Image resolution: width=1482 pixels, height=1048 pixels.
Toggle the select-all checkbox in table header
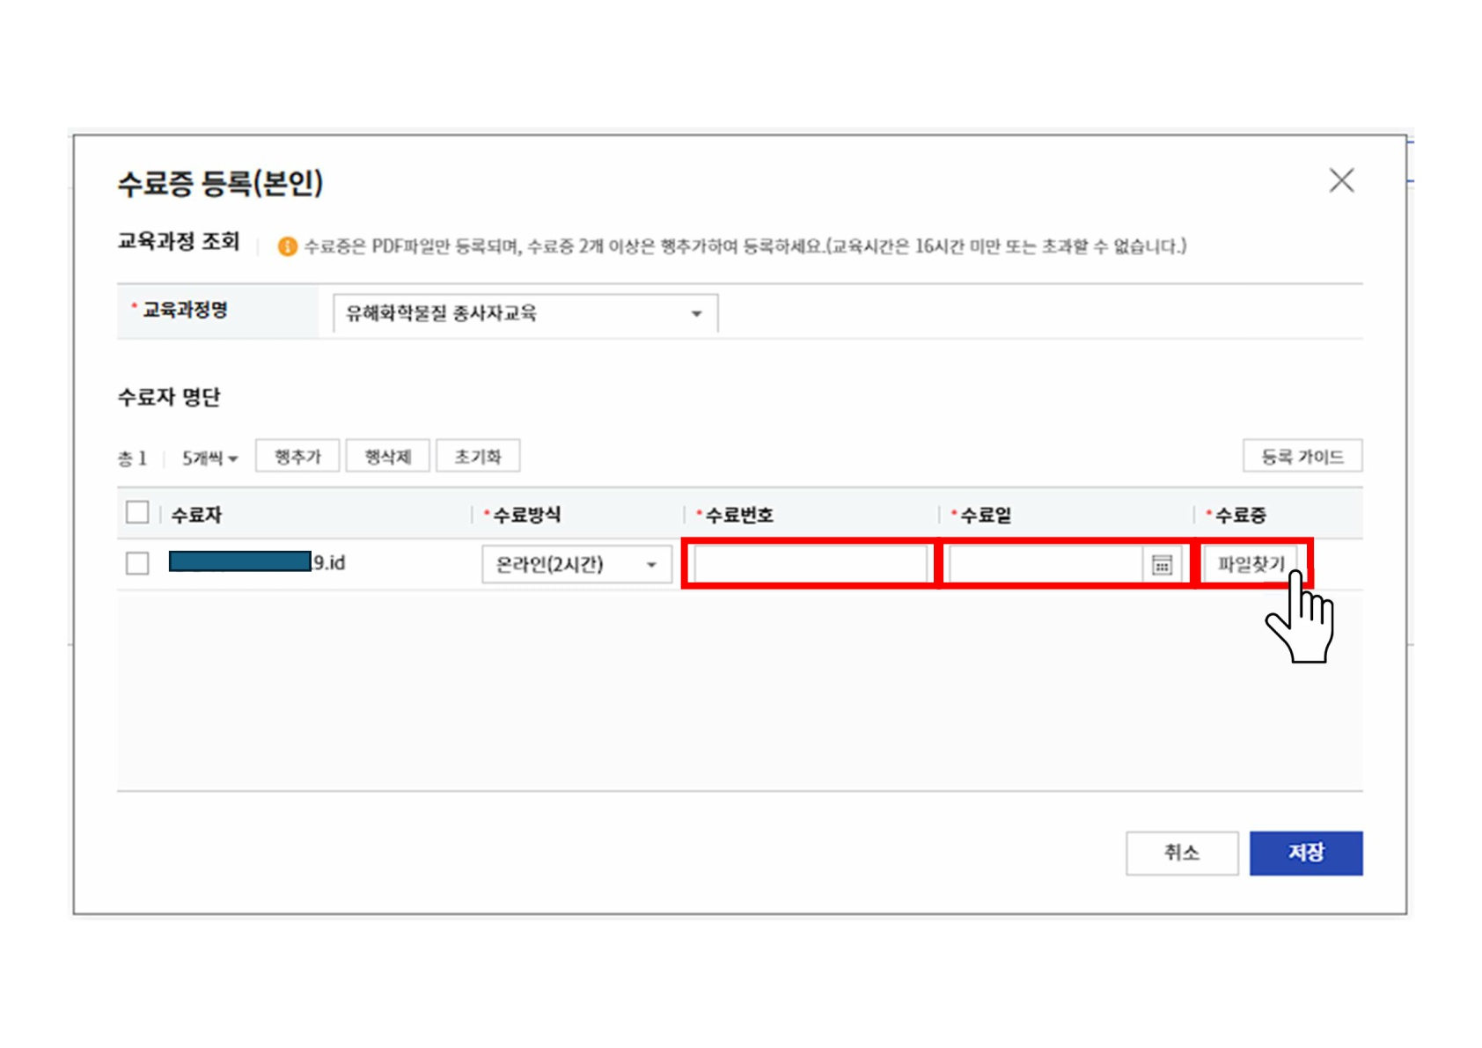[x=137, y=513]
